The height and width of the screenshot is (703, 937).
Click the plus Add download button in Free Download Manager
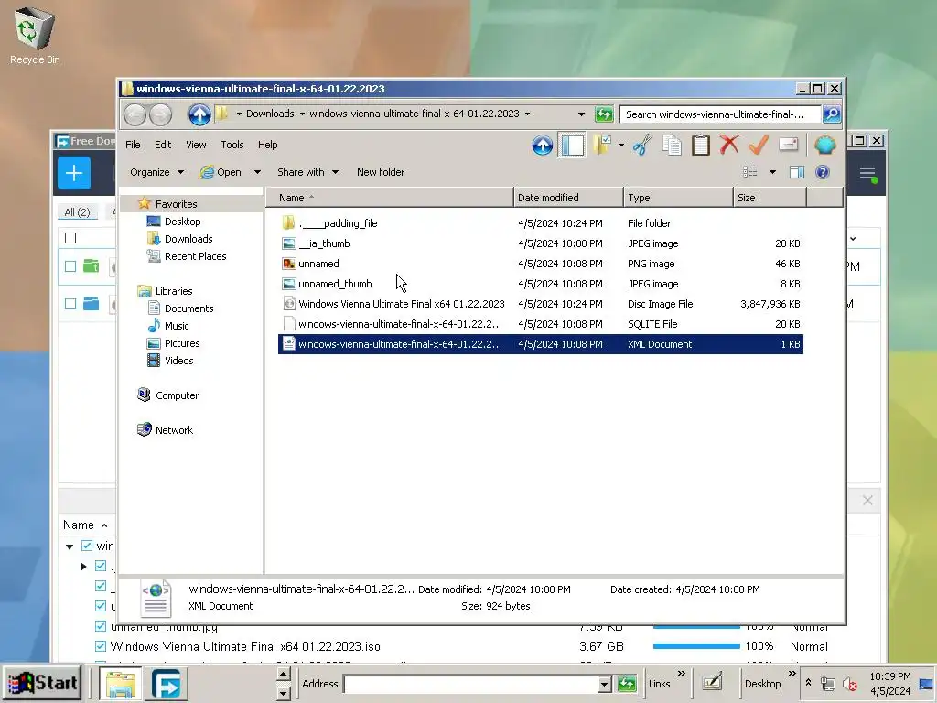coord(74,173)
